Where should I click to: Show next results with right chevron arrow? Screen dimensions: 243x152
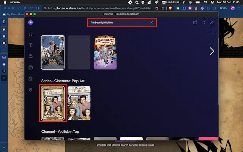coord(212,51)
